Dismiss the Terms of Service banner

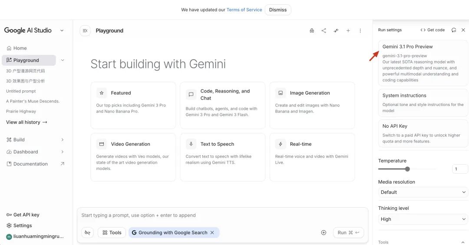[x=278, y=10]
